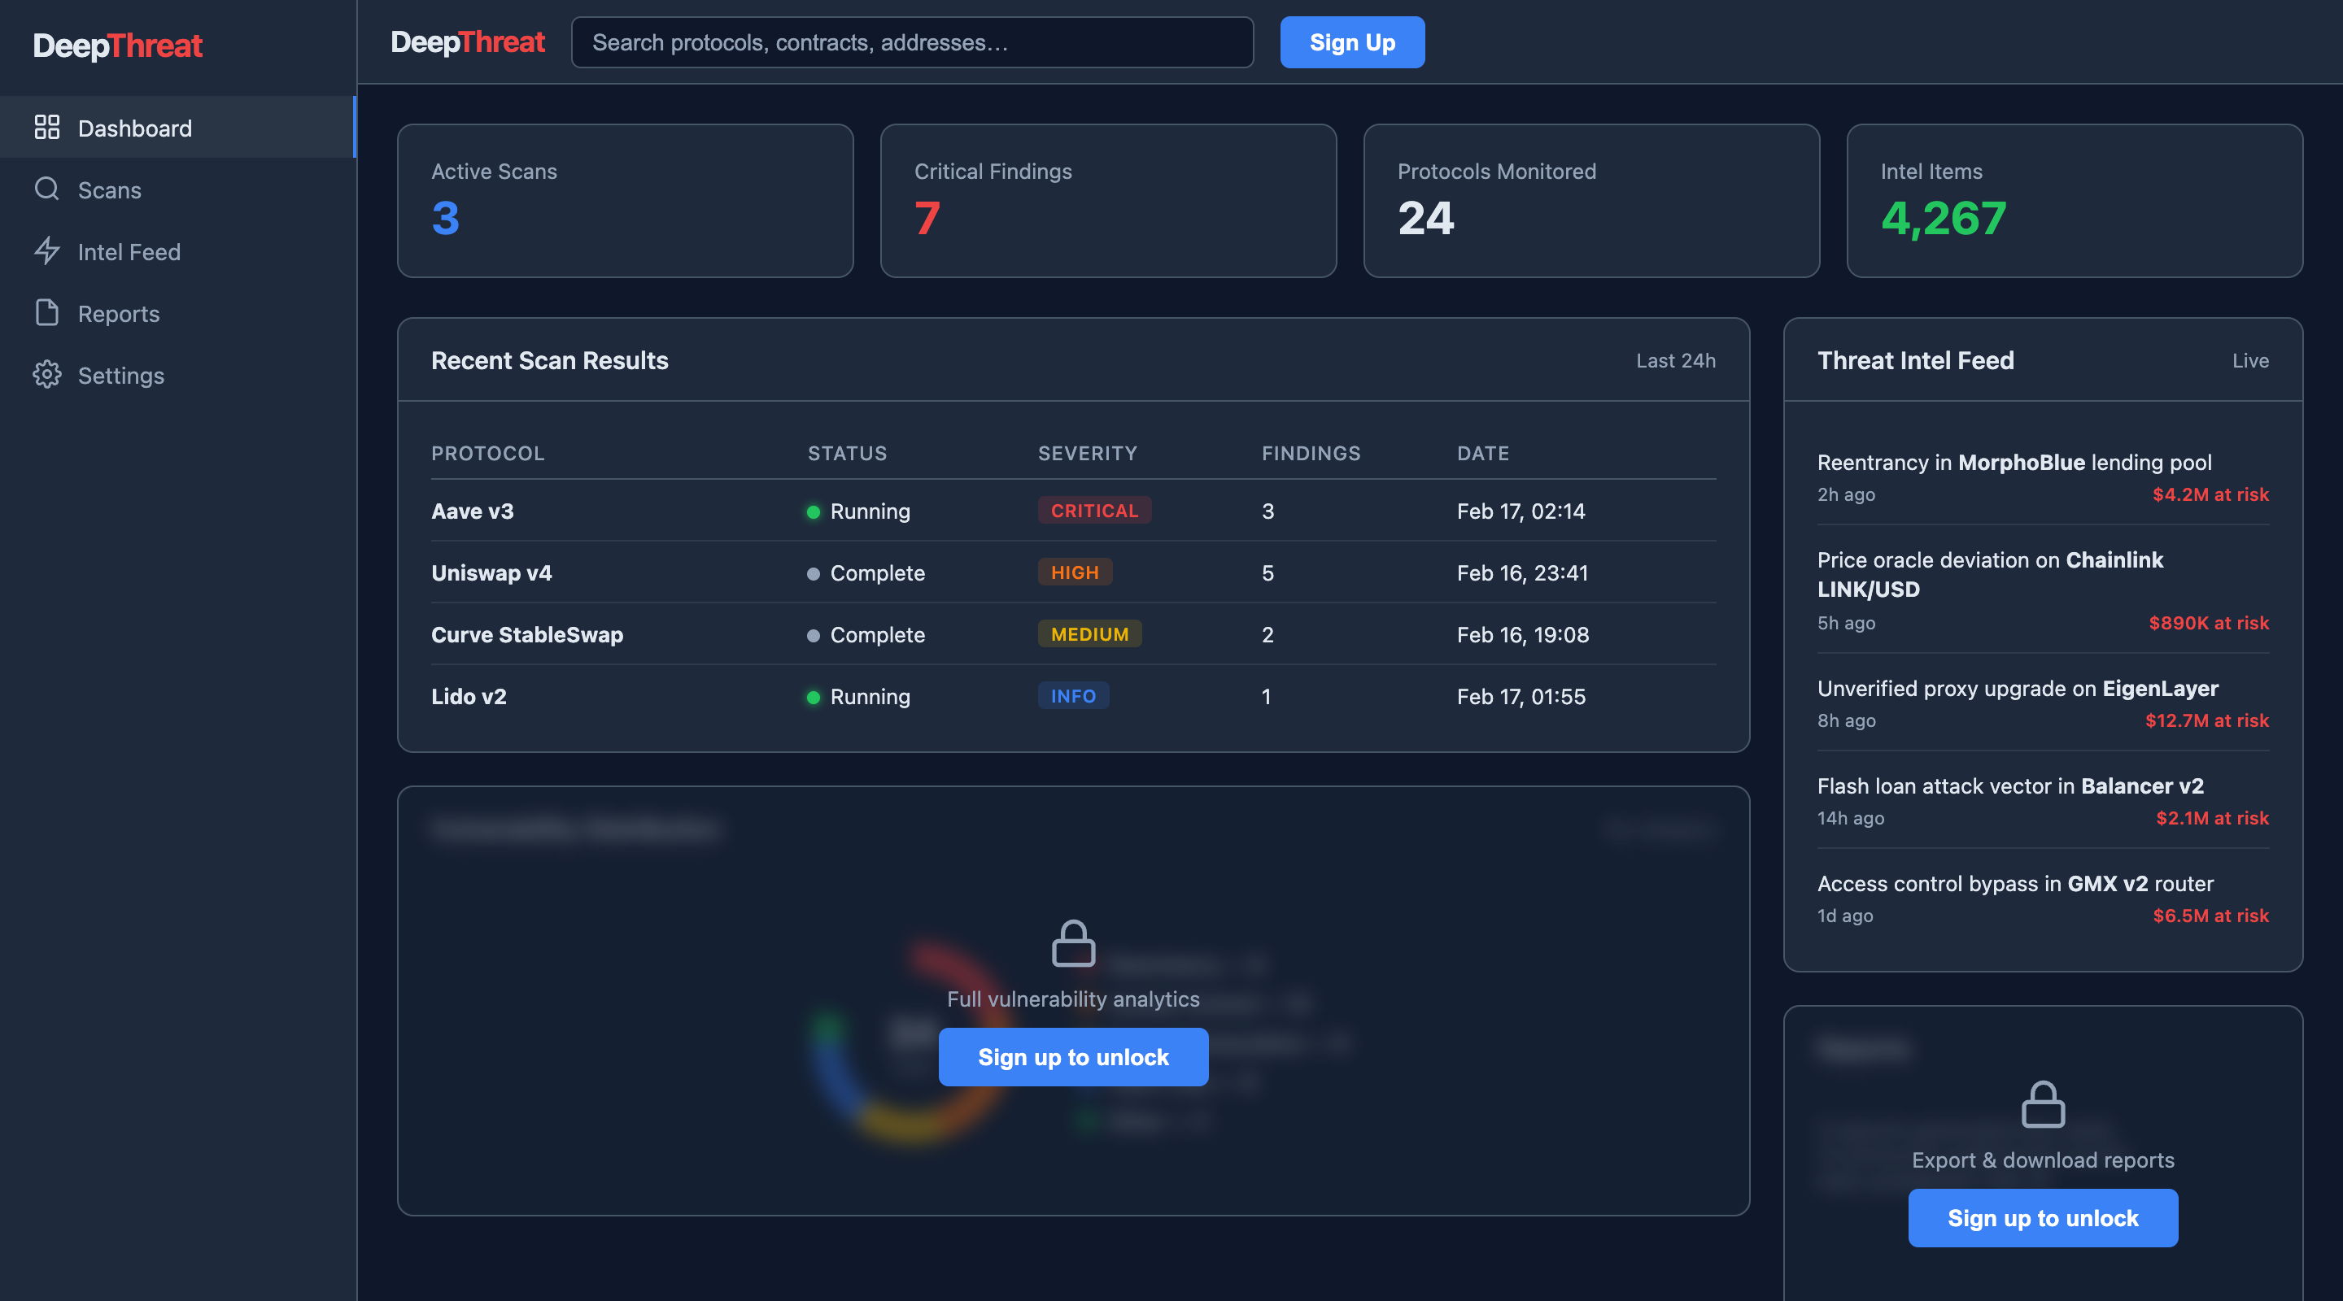This screenshot has height=1301, width=2343.
Task: Click Sign up to unlock vulnerability analytics
Action: (1073, 1057)
